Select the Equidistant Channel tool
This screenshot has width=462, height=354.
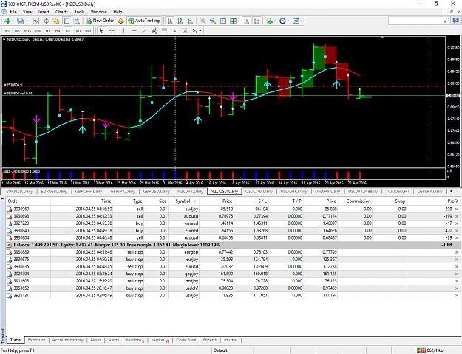pyautogui.click(x=154, y=30)
